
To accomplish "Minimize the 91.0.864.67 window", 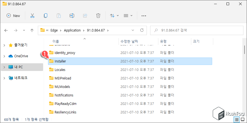I will coord(215,4).
